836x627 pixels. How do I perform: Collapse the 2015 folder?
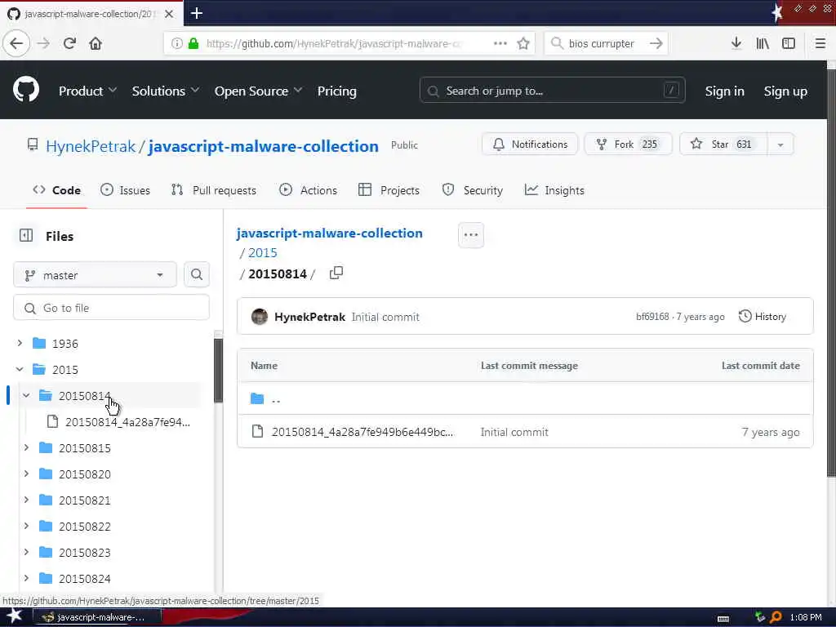[20, 369]
